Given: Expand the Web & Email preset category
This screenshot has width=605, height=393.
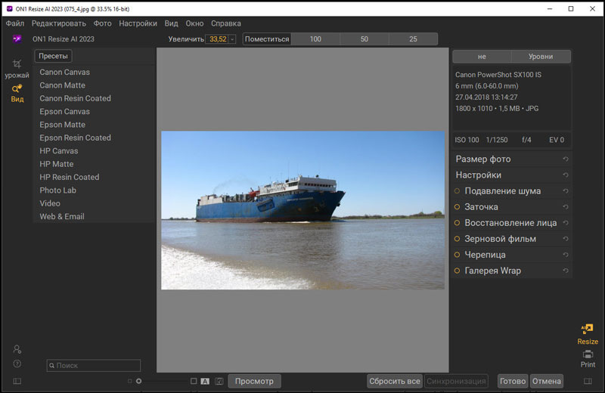Looking at the screenshot, I should pos(62,216).
